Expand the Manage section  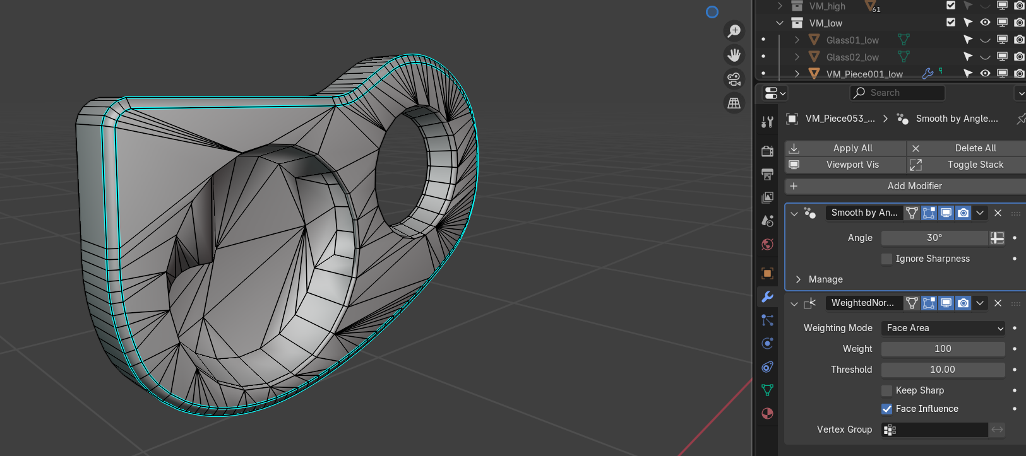[799, 279]
